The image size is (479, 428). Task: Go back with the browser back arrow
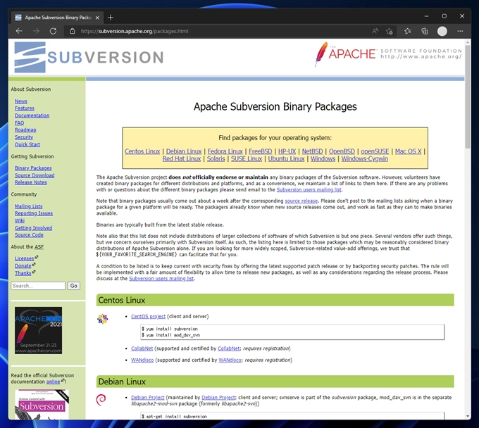19,31
